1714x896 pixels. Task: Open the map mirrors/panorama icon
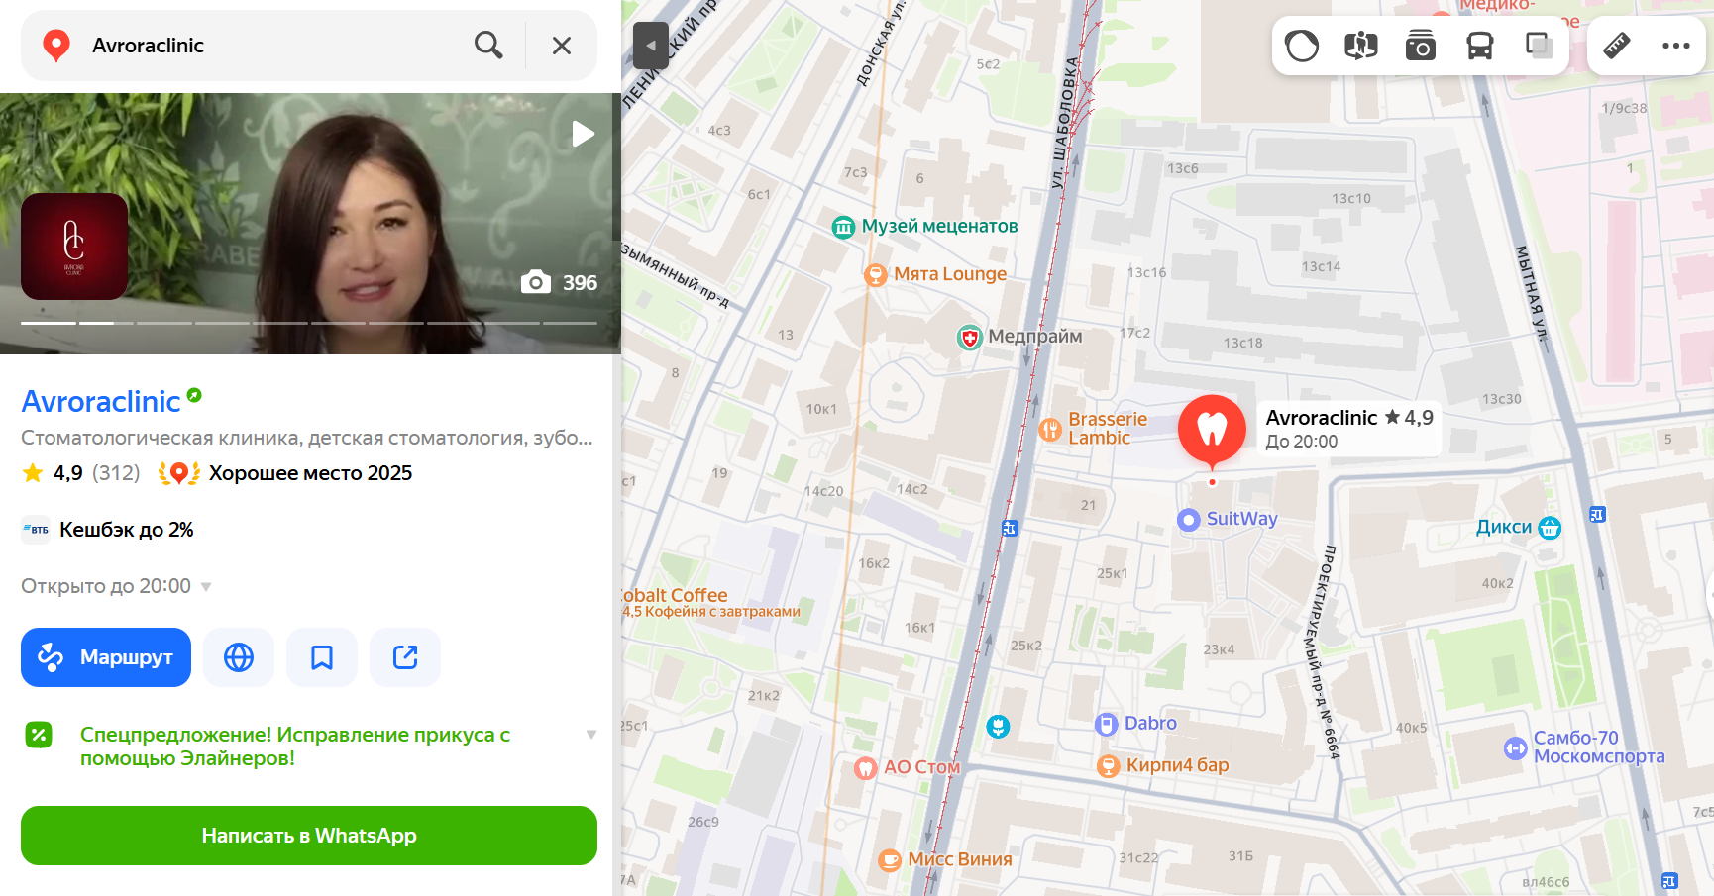click(x=1361, y=46)
